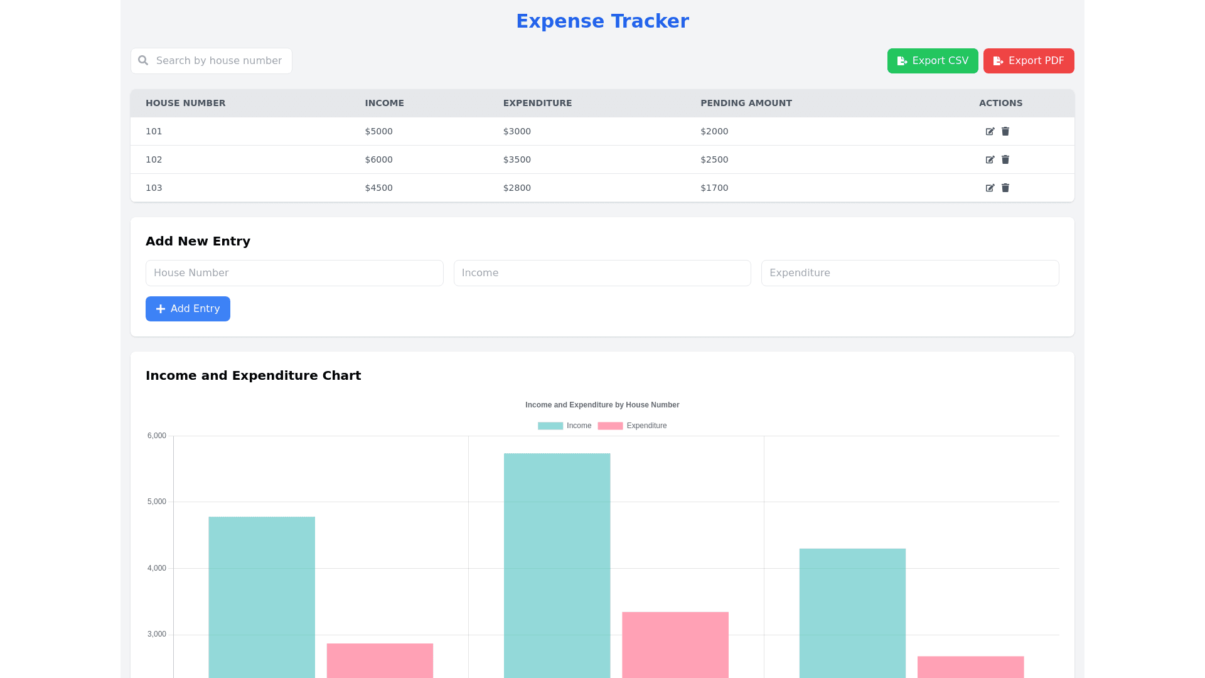Toggle the Income legend item in the chart

click(x=564, y=426)
